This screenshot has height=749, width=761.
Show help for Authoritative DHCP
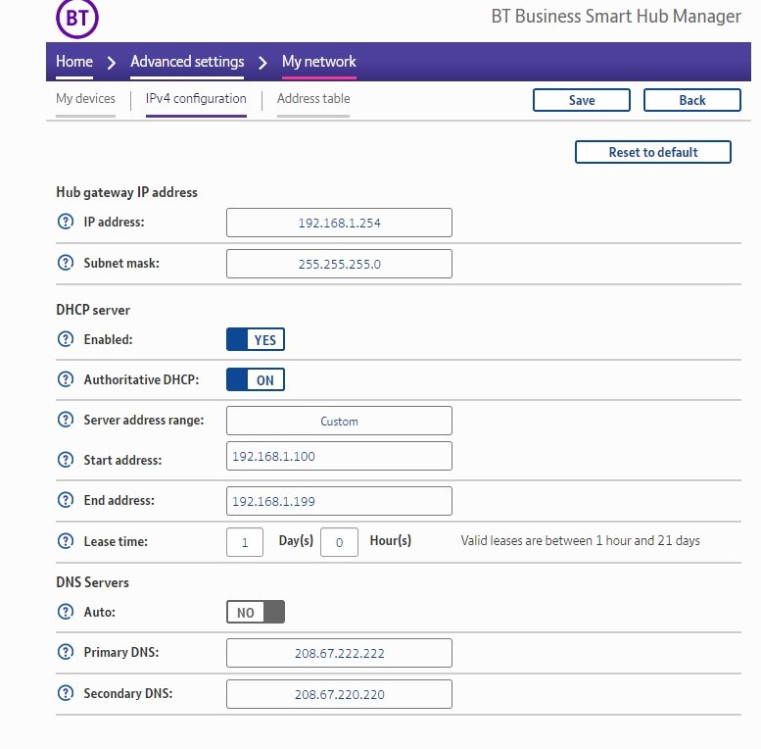pyautogui.click(x=66, y=379)
